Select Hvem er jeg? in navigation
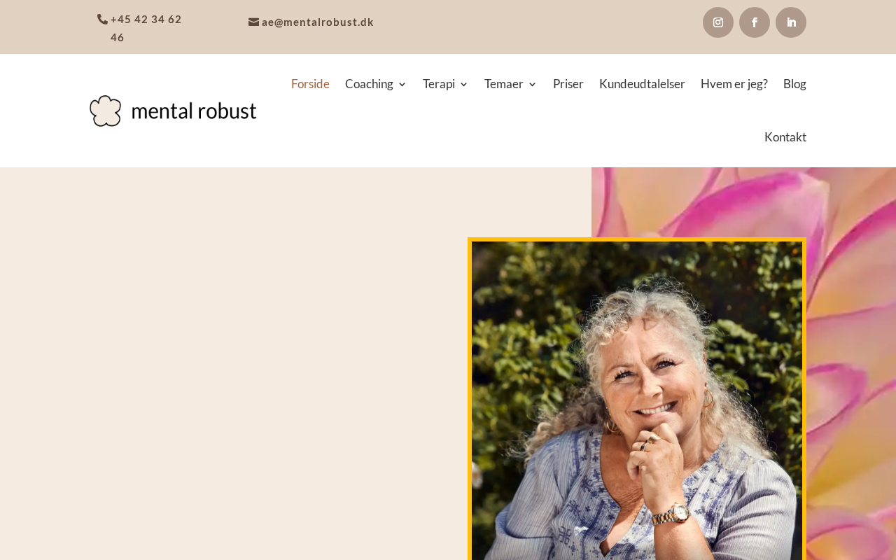896x560 pixels. tap(734, 84)
